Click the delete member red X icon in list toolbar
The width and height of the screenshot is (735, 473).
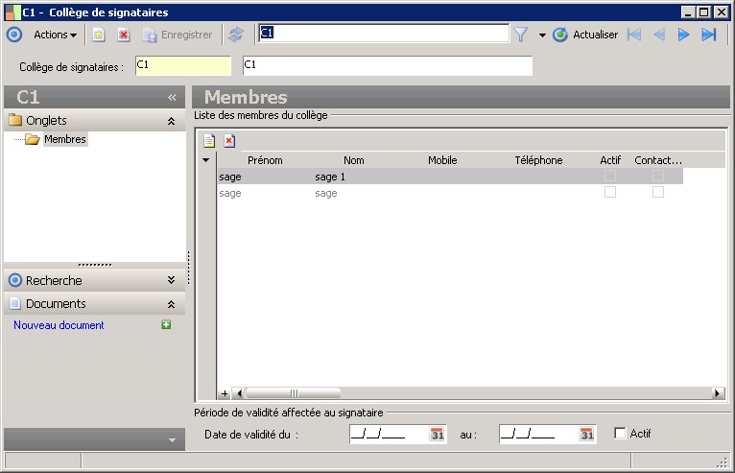229,141
